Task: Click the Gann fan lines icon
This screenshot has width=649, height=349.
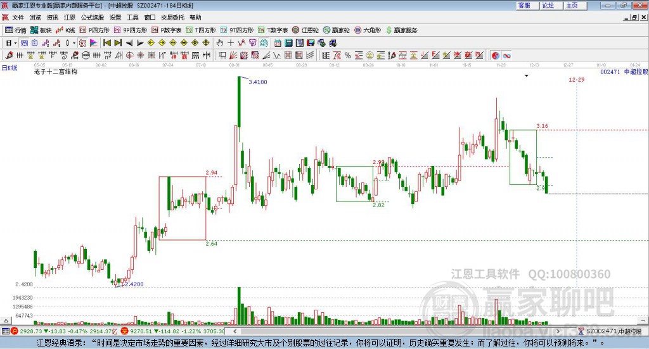Action: pyautogui.click(x=233, y=55)
